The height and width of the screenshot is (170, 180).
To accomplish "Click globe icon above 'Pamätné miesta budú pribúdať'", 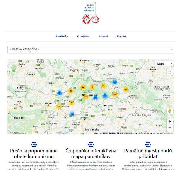I will pos(147,145).
